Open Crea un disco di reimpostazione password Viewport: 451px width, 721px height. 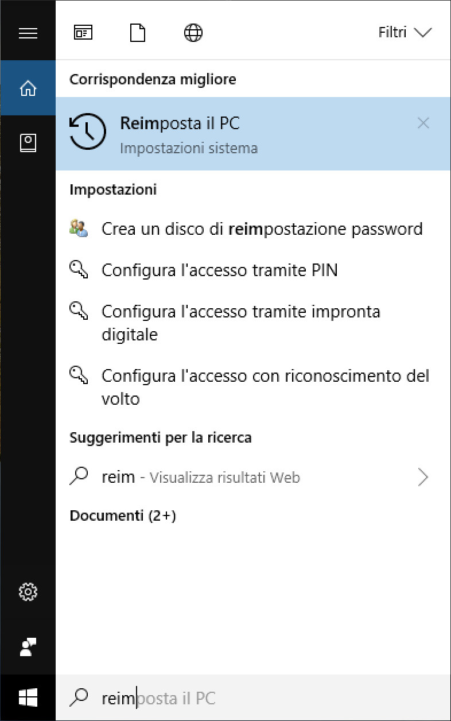pyautogui.click(x=262, y=229)
